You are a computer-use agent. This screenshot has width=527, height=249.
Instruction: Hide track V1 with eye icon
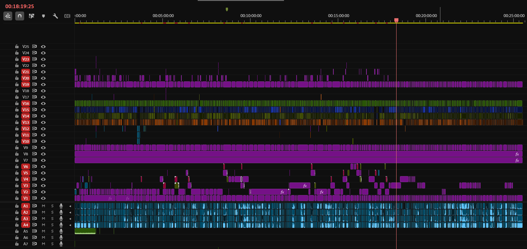click(43, 198)
